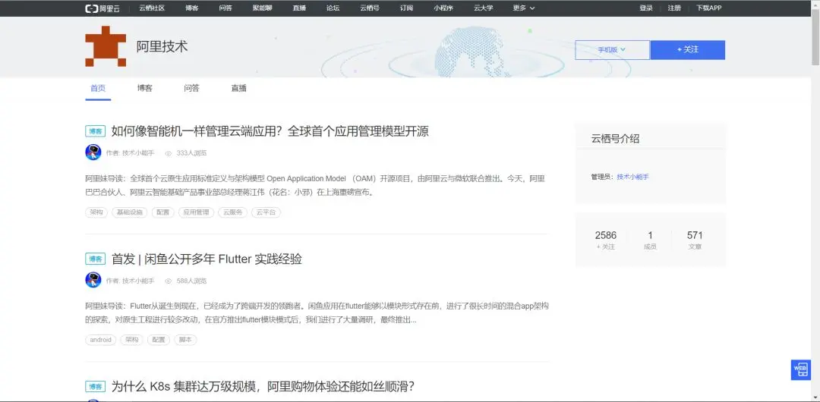Open 云栖社区 in the top navigation
Screen dimensions: 820x402
[x=152, y=8]
